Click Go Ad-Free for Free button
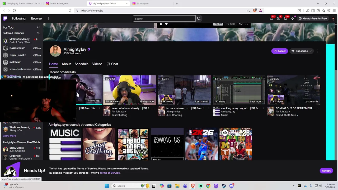This screenshot has height=190, width=338. (313, 18)
